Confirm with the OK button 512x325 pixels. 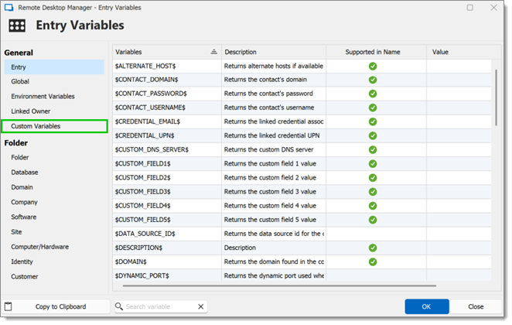(427, 306)
